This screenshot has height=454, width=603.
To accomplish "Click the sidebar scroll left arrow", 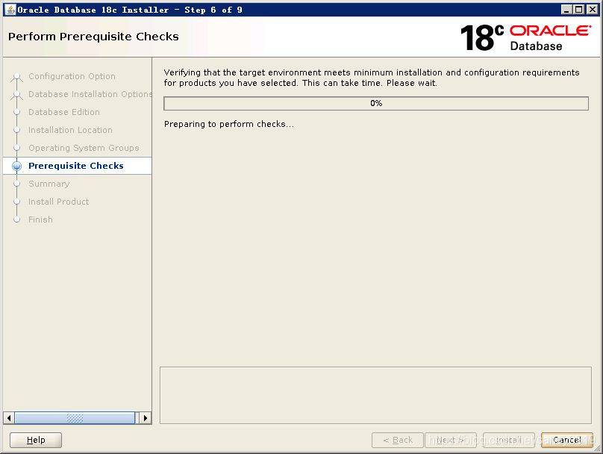I will coord(9,418).
